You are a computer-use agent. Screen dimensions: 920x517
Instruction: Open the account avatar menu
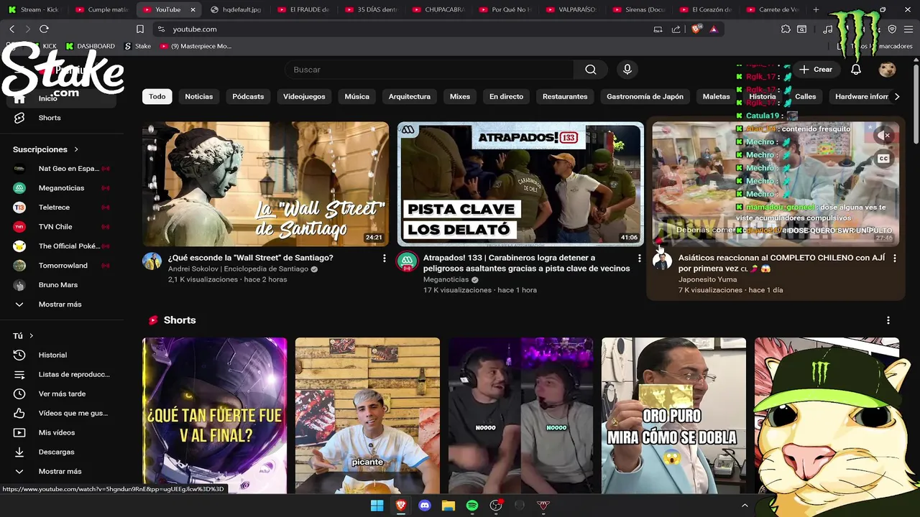point(887,70)
